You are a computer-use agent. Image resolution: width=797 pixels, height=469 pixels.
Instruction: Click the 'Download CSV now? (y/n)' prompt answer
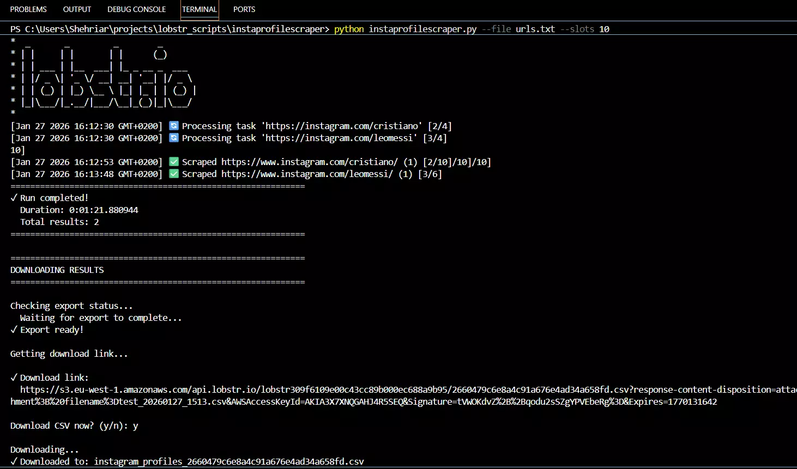click(x=135, y=425)
